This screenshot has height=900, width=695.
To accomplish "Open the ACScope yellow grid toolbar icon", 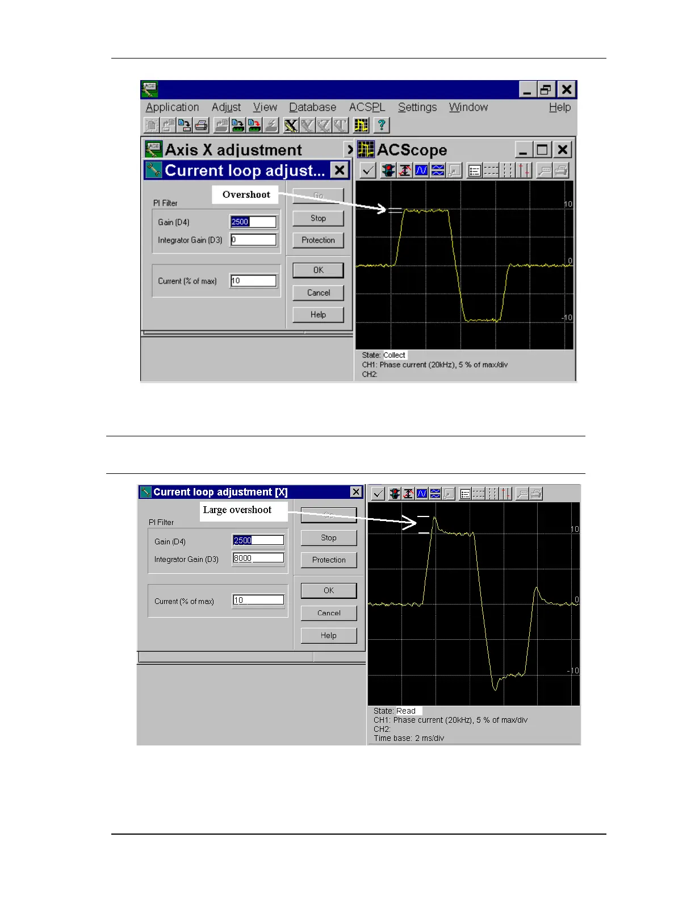I will (361, 125).
